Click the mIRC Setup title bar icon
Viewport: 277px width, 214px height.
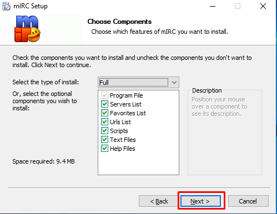pyautogui.click(x=6, y=6)
